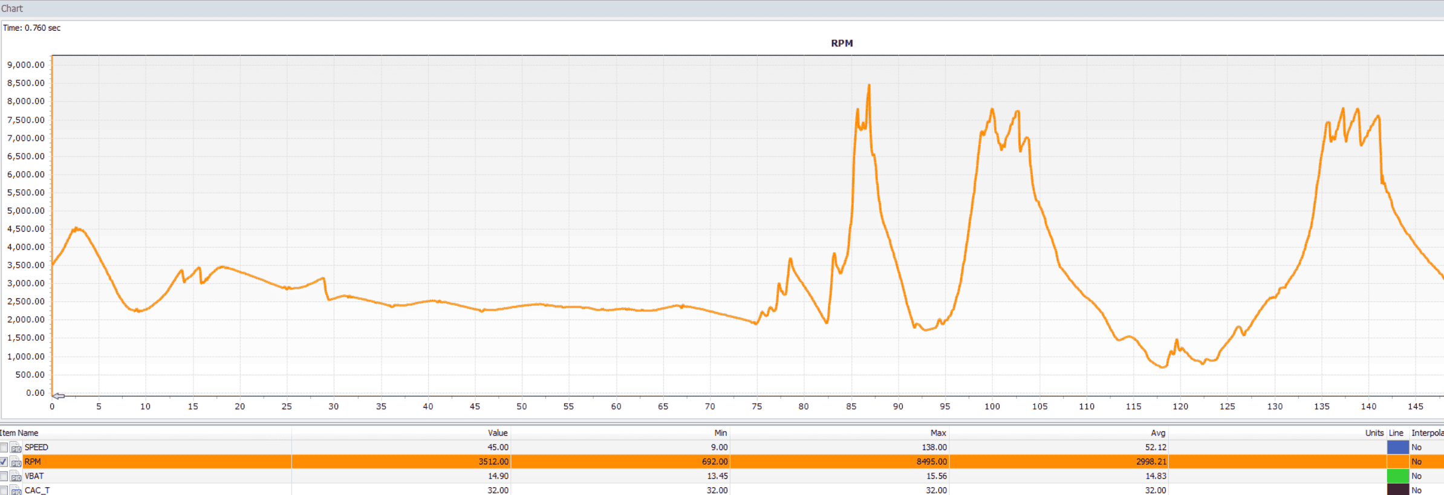The image size is (1444, 495).
Task: Open the dark line color swatch for CAC_T
Action: point(1397,490)
